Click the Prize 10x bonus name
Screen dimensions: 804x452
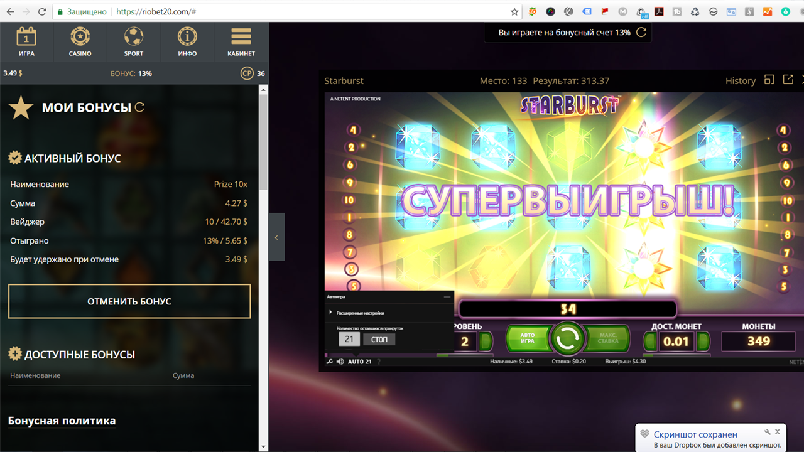231,185
